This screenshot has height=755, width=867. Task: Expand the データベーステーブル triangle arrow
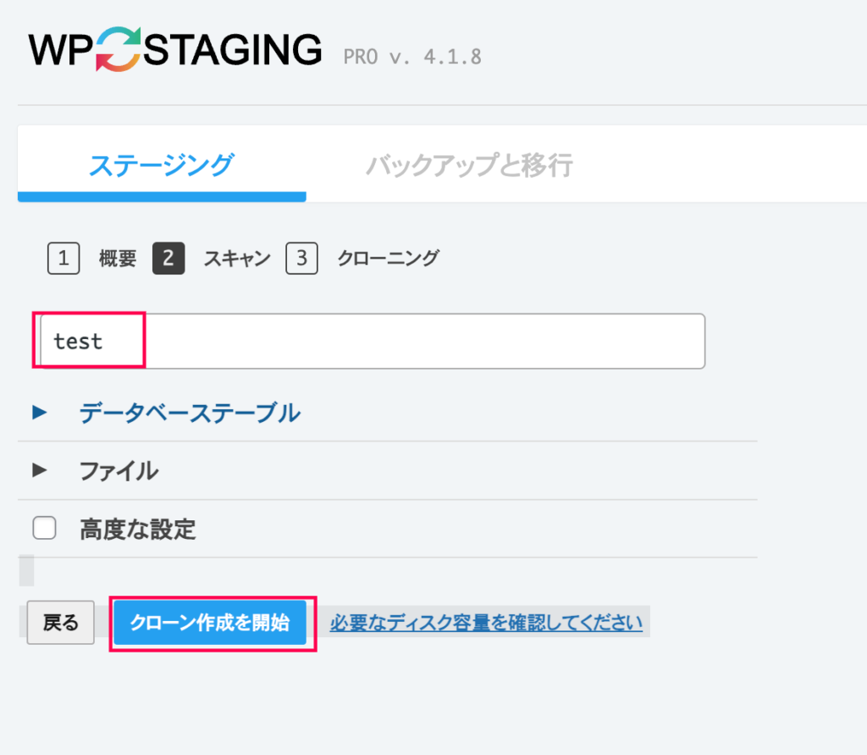point(39,413)
